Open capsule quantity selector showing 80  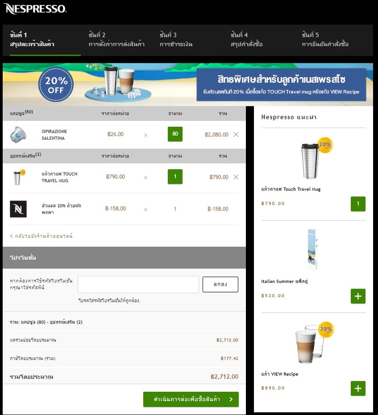pos(175,134)
